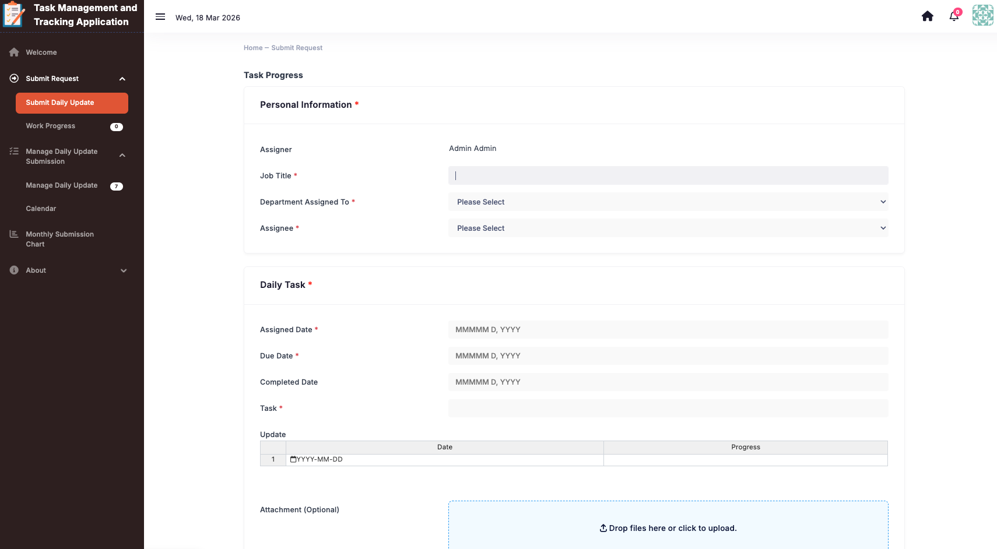Focus the Job Title input field
Screen dimensions: 997x549
[x=668, y=176]
